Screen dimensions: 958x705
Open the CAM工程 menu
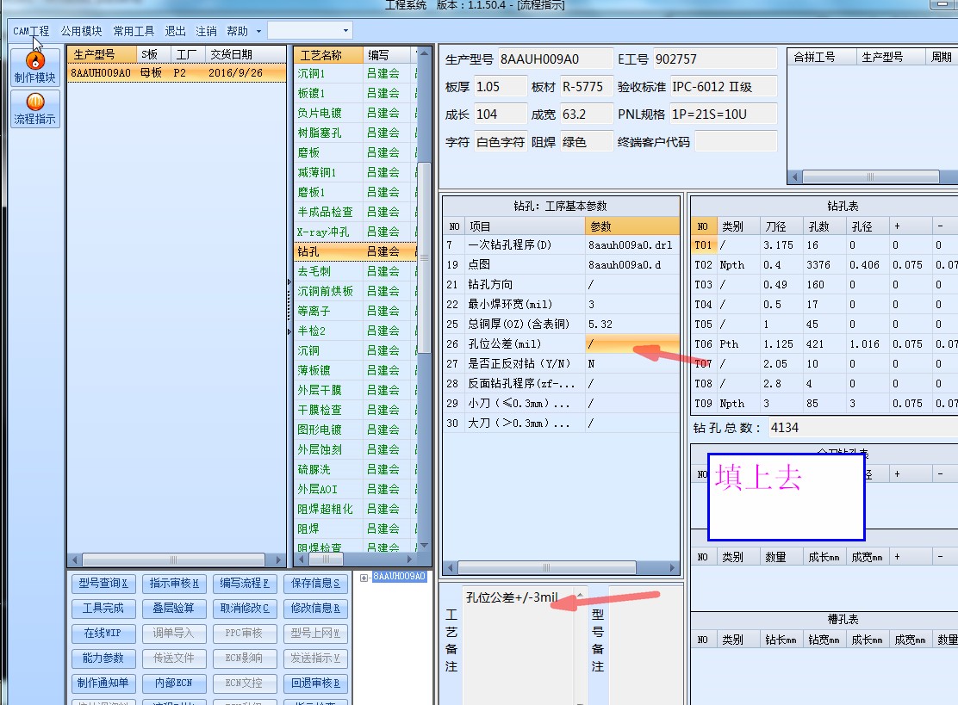pyautogui.click(x=31, y=31)
